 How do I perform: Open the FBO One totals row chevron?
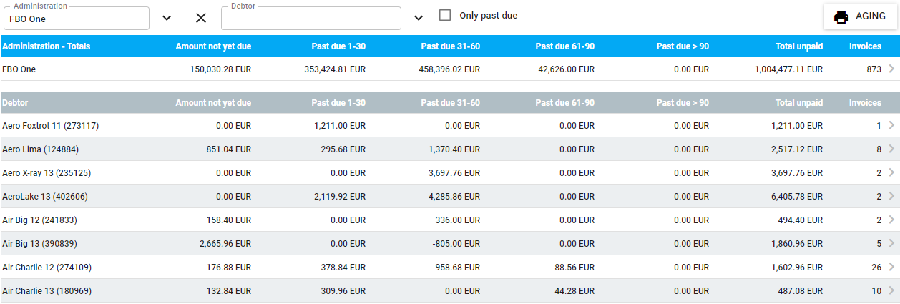[x=891, y=69]
